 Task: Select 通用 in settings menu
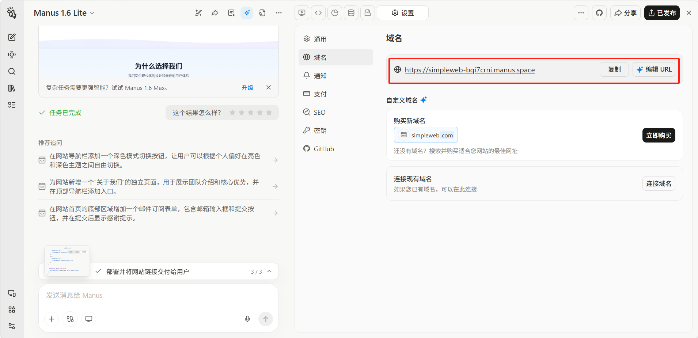point(336,39)
